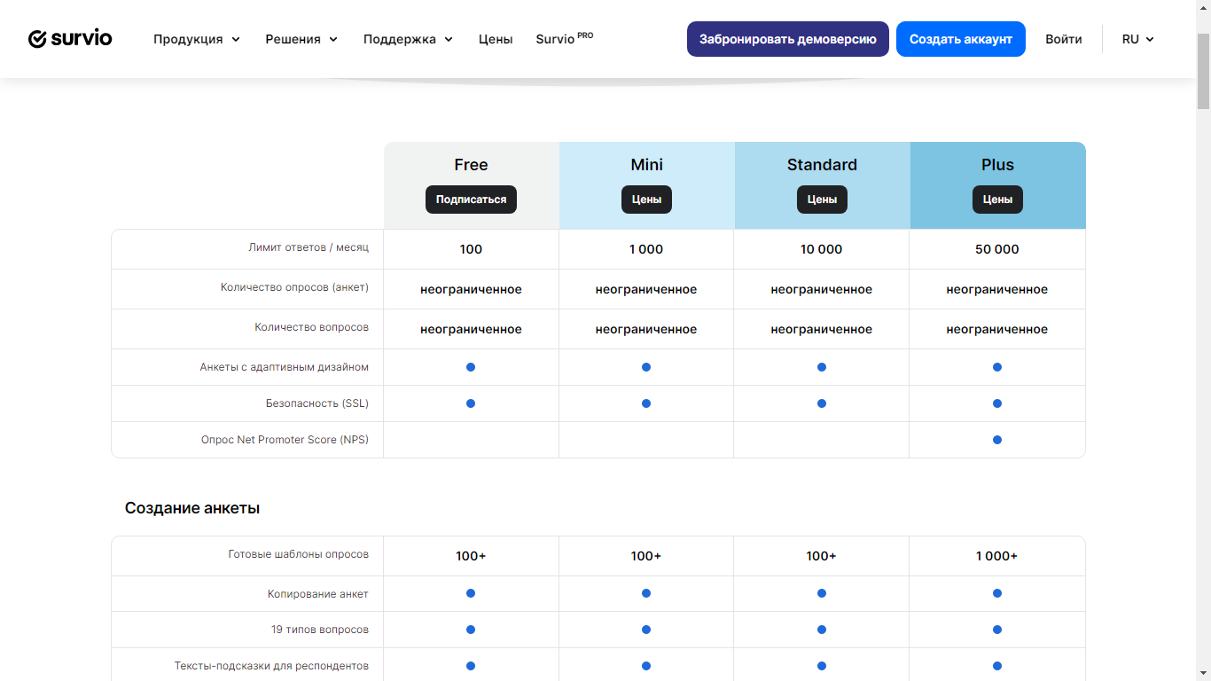Click the SSL dot in Free column

coord(471,403)
